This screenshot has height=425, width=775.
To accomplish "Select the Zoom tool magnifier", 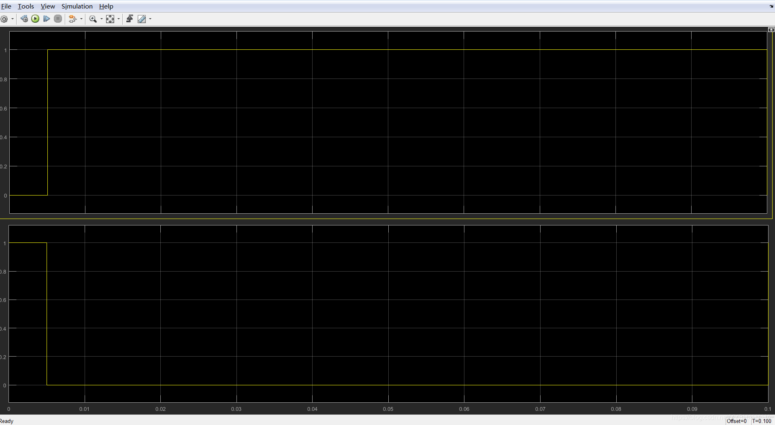I will (93, 19).
